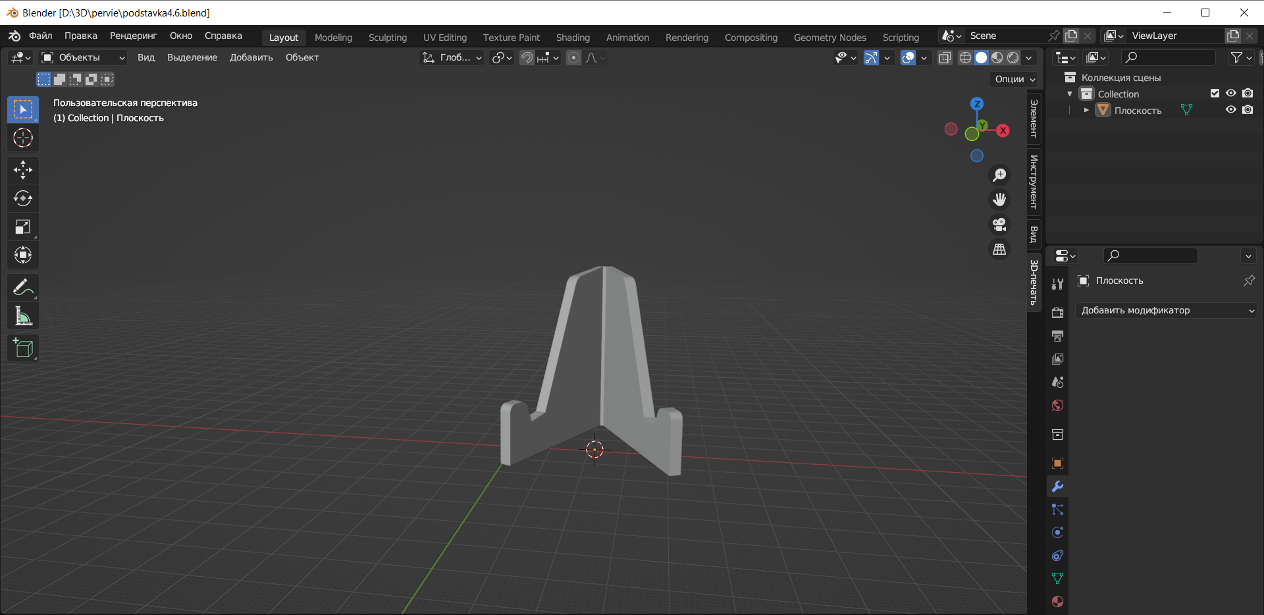Uncheck the Collection exclude checkbox
This screenshot has width=1264, height=615.
(x=1215, y=94)
